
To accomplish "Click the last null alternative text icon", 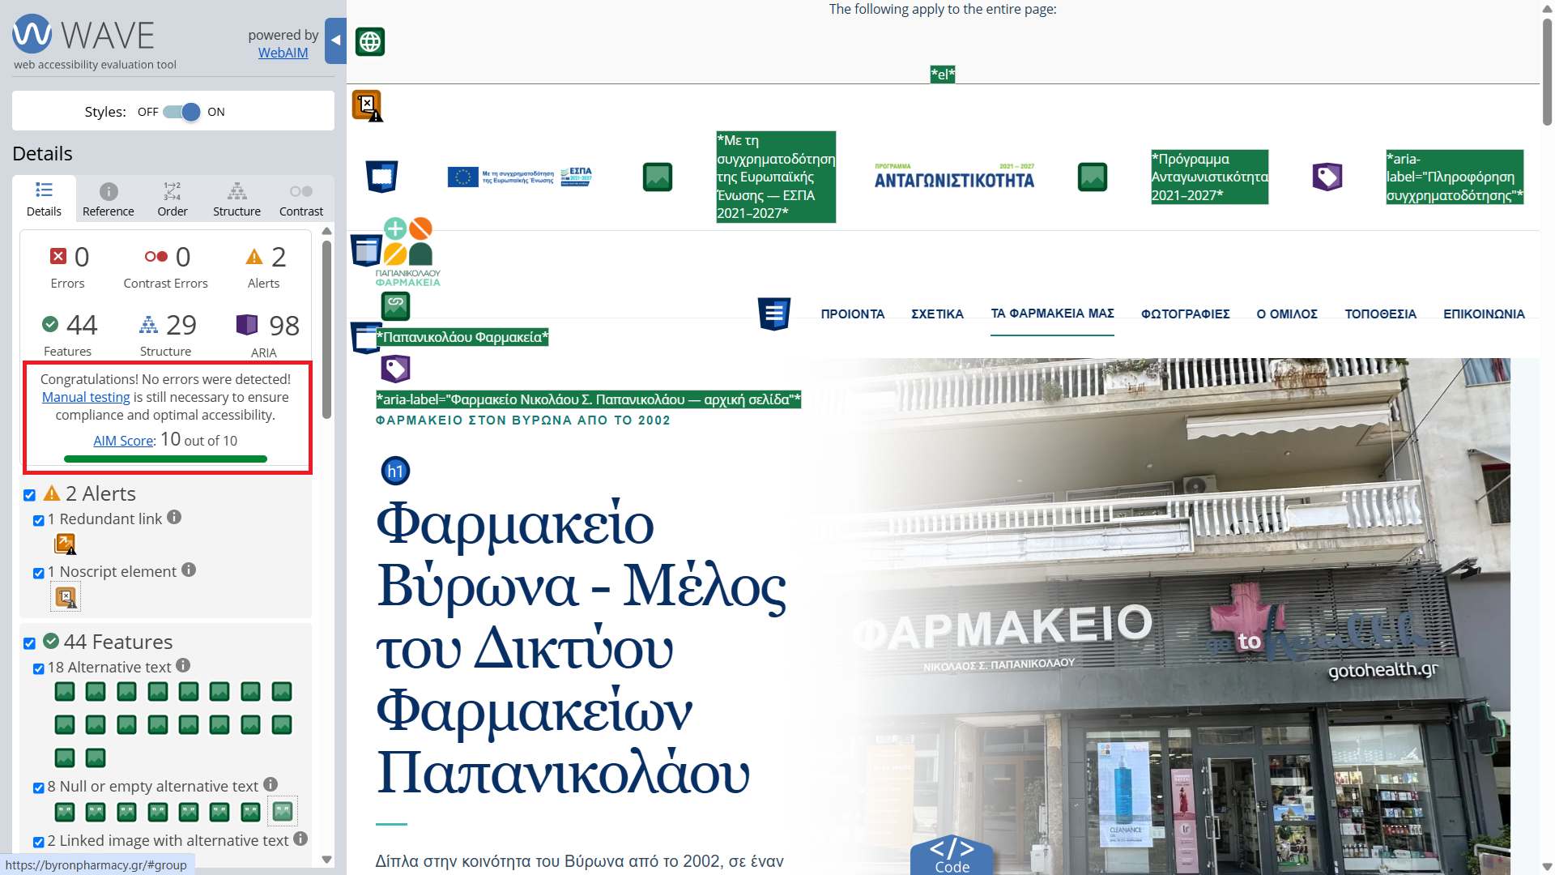I will (x=282, y=811).
